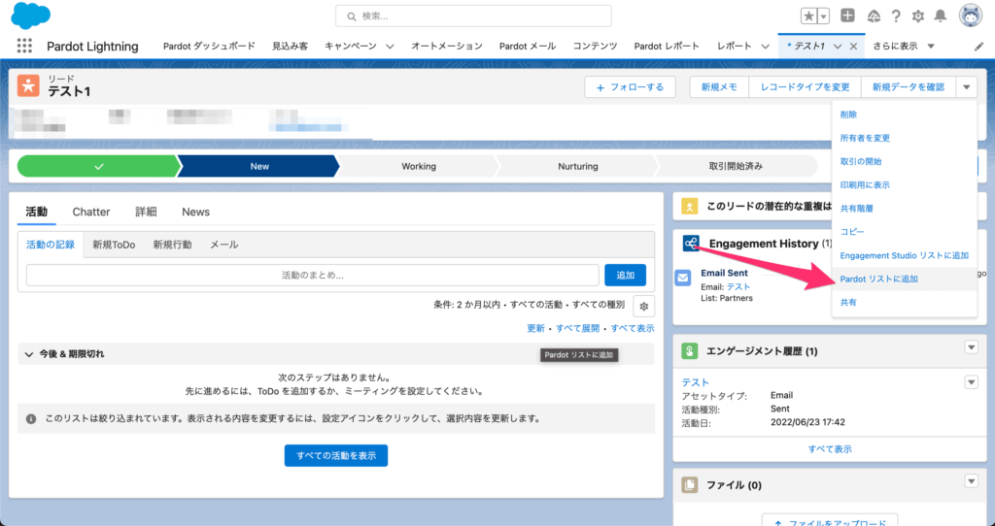
Task: Click the 新規メモ button
Action: 719,86
